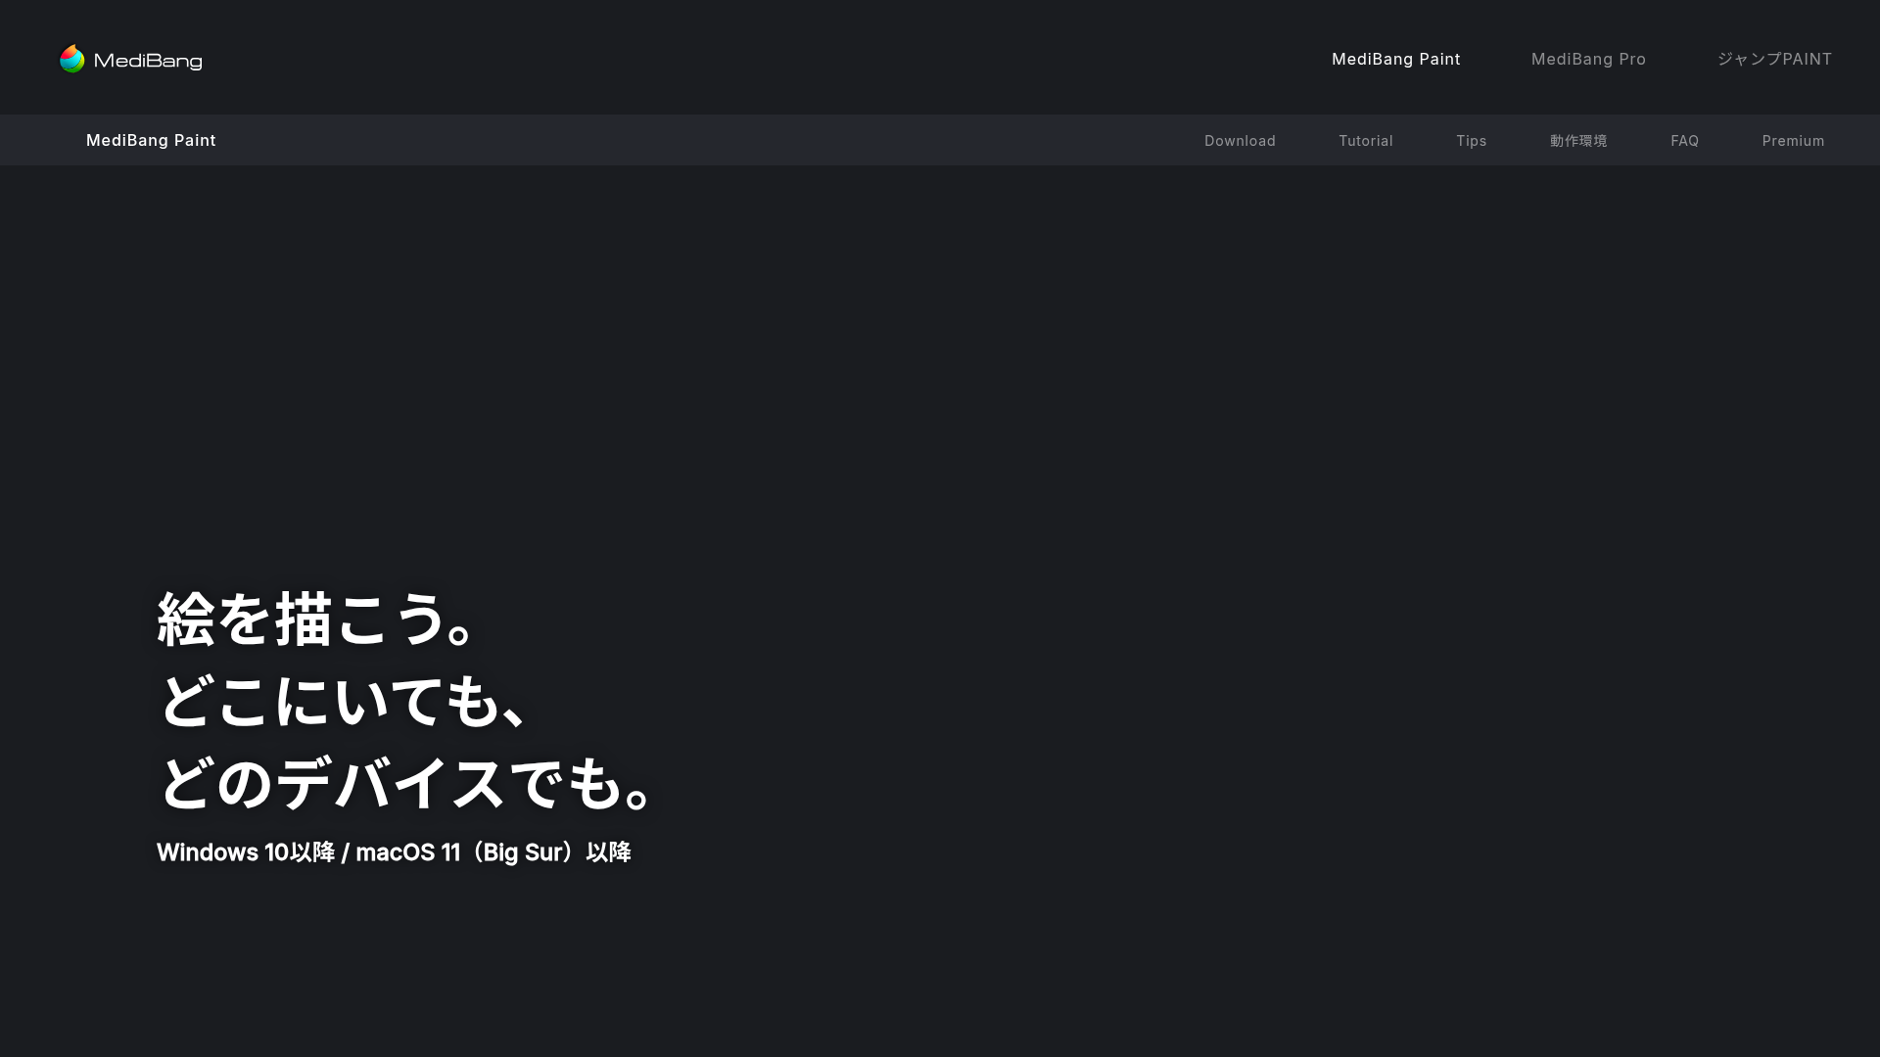
Task: Return home via the MediBang wordmark
Action: (x=148, y=59)
